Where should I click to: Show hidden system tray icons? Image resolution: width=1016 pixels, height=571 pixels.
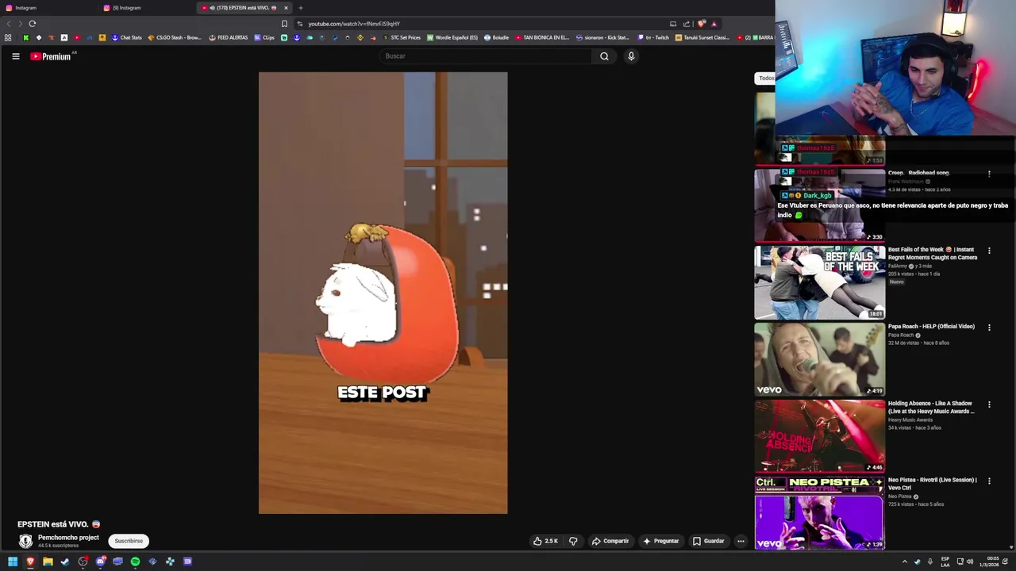(904, 561)
